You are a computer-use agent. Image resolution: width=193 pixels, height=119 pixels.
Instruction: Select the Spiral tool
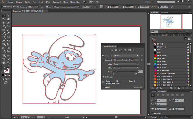click(x=8, y=26)
